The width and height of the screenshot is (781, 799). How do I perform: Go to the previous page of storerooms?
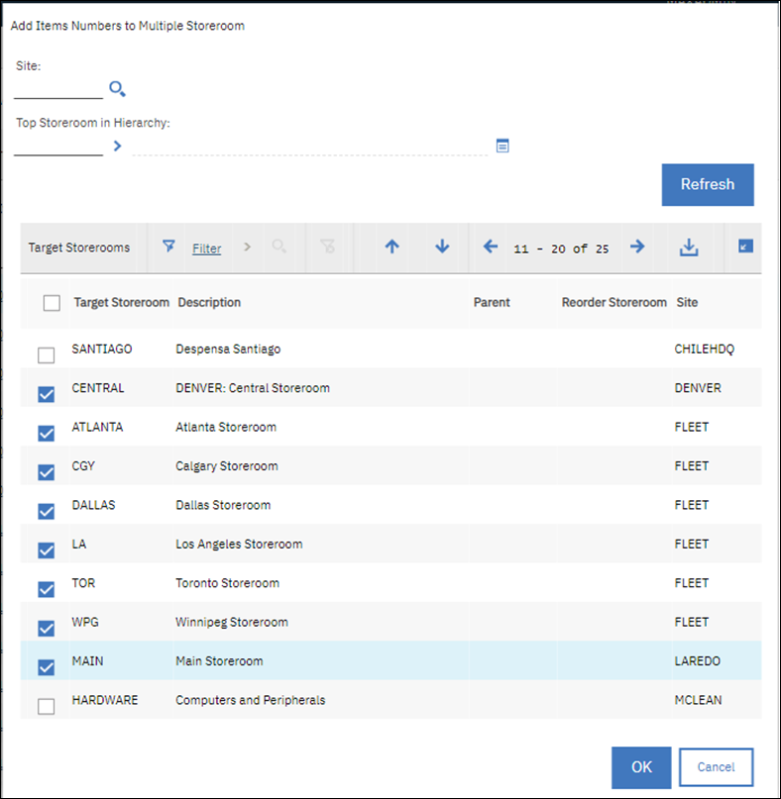pos(490,248)
